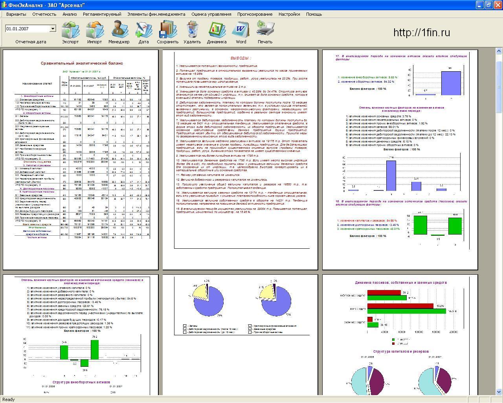Click the Удалить recycle bin icon
Screen dimensions: 503x403
192,30
